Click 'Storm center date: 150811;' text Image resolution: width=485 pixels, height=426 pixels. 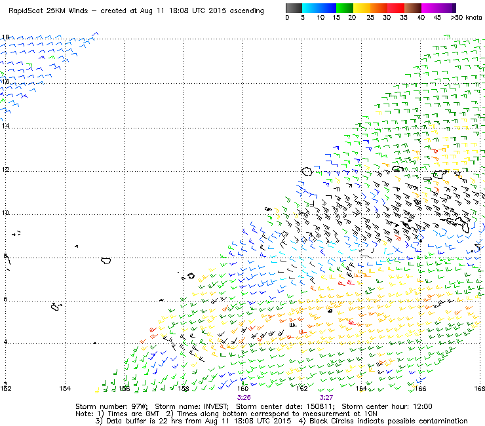[285, 406]
